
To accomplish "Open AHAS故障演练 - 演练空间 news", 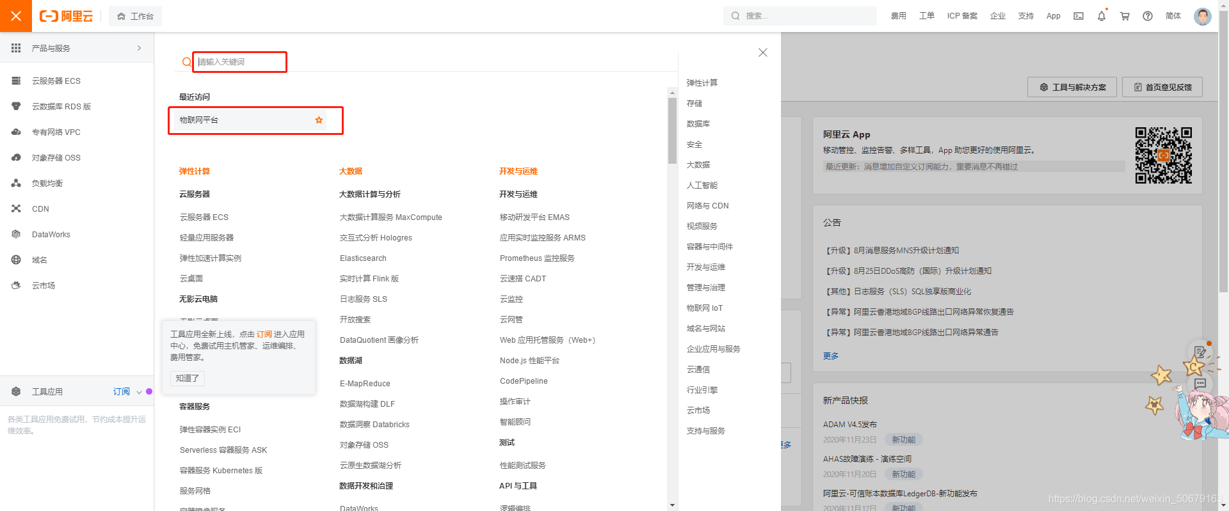I will pyautogui.click(x=867, y=459).
